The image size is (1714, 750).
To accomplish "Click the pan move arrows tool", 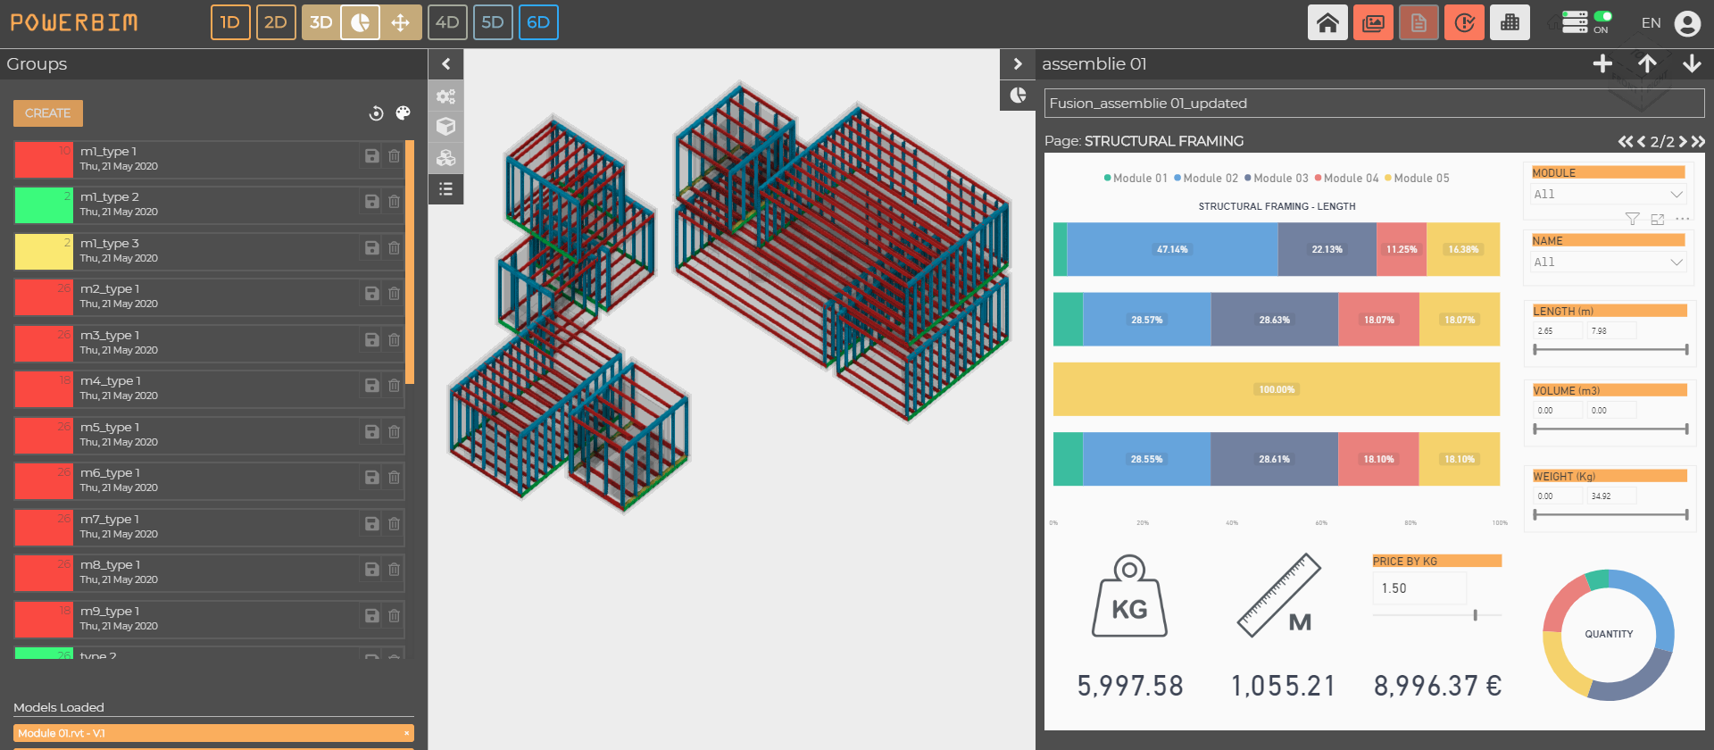I will [401, 22].
